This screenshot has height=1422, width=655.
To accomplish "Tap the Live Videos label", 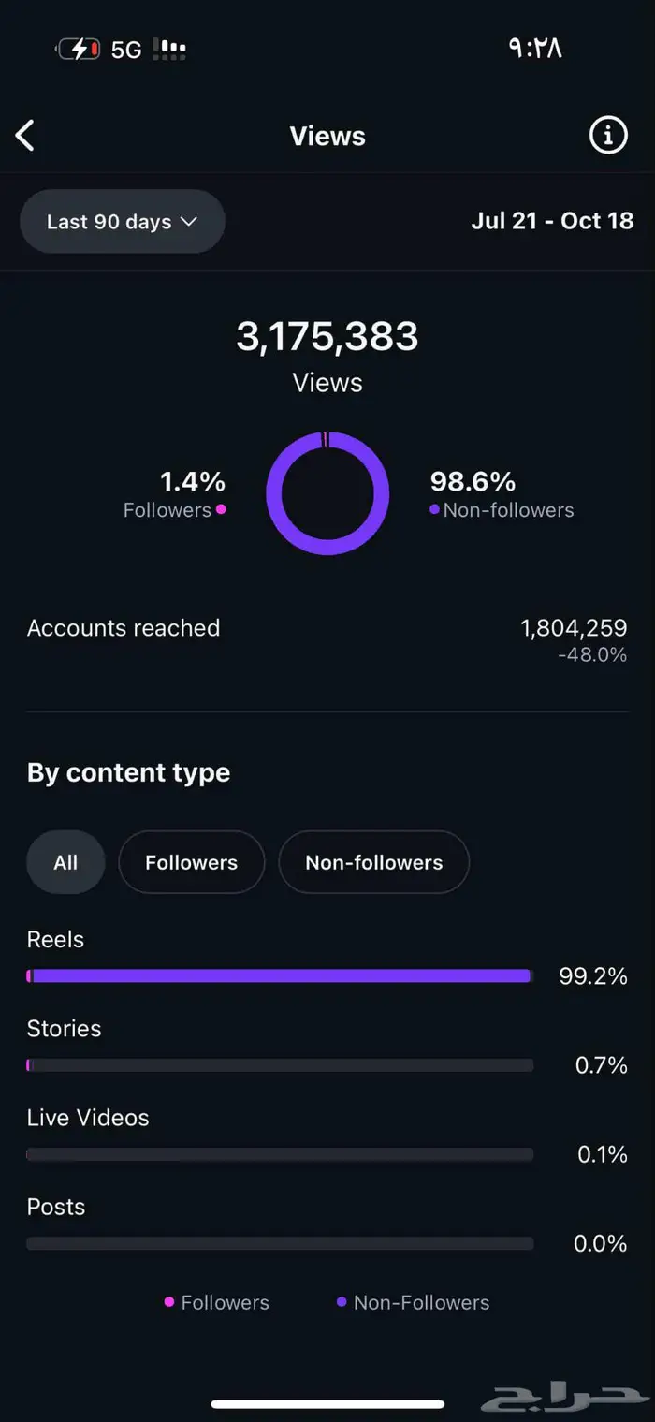I will pos(88,1118).
